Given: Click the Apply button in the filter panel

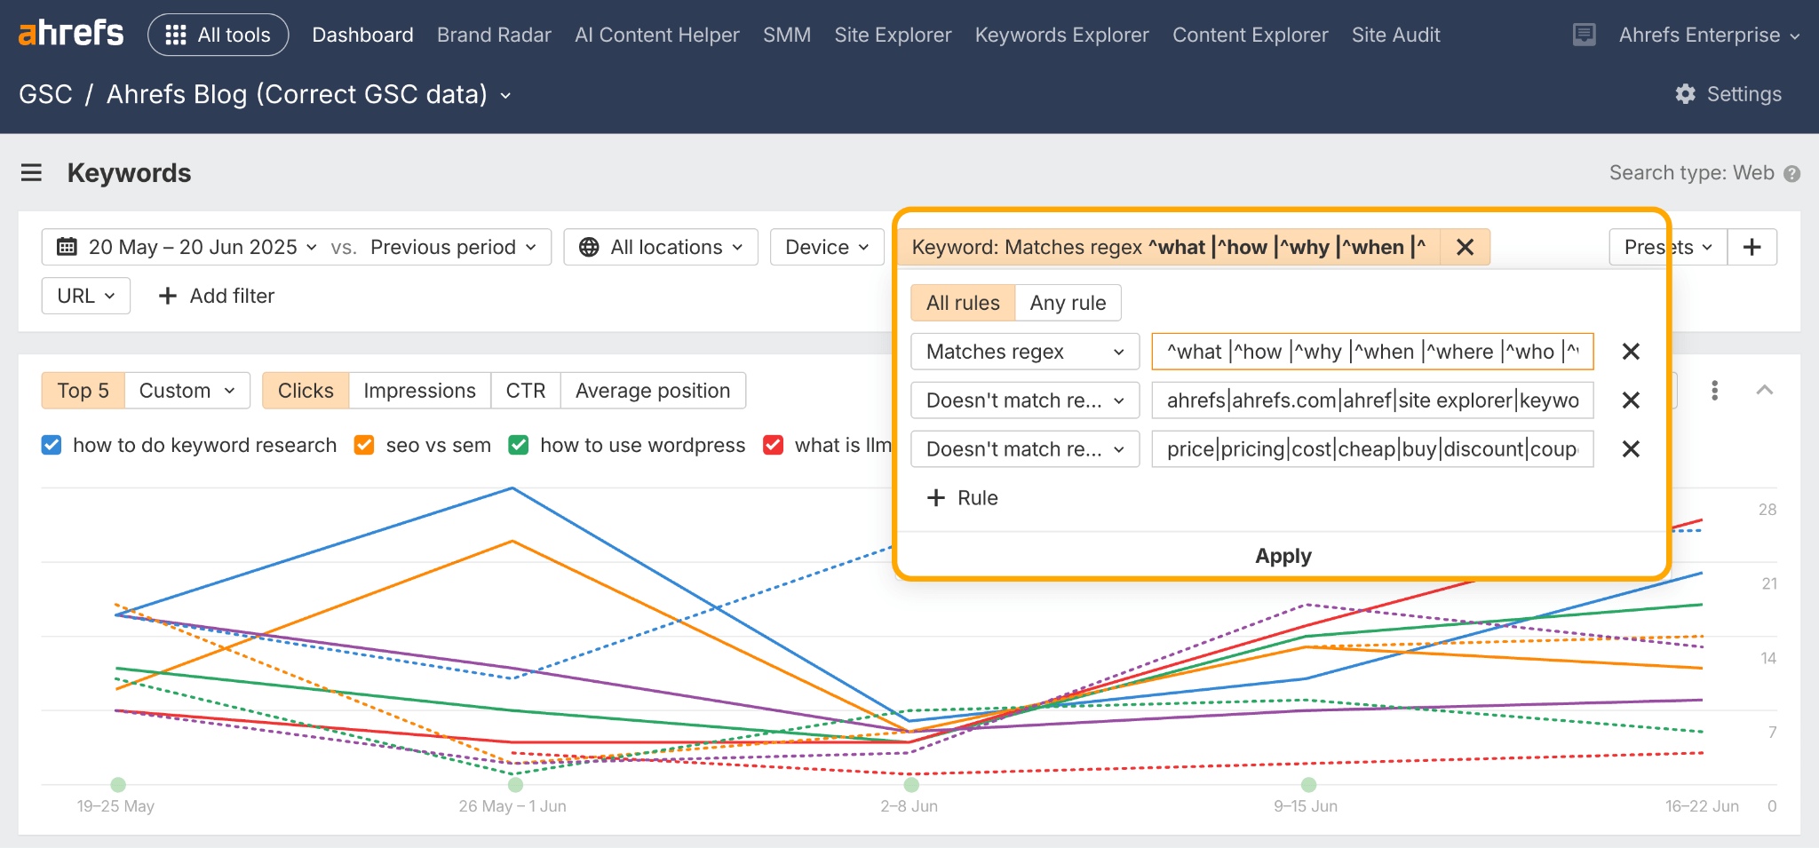Looking at the screenshot, I should 1283,555.
